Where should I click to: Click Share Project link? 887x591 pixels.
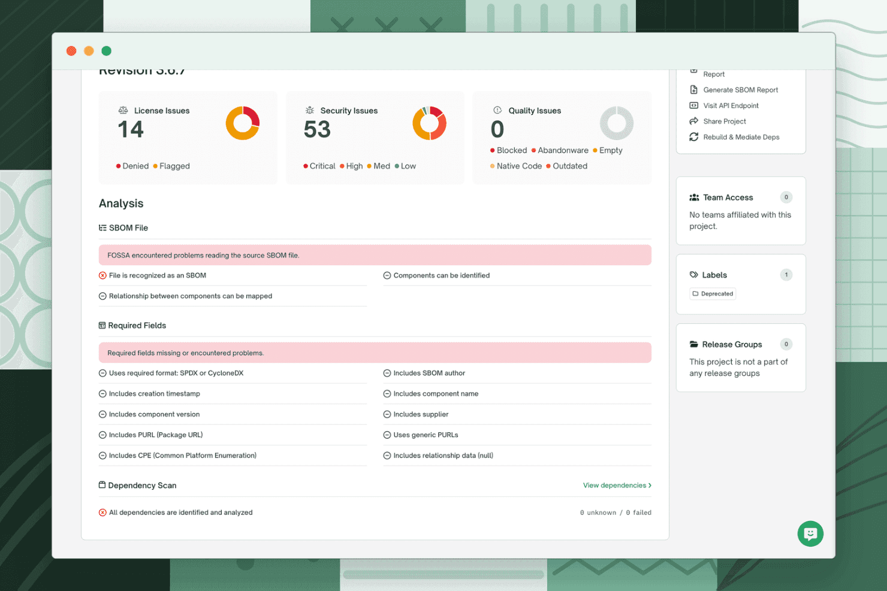725,121
